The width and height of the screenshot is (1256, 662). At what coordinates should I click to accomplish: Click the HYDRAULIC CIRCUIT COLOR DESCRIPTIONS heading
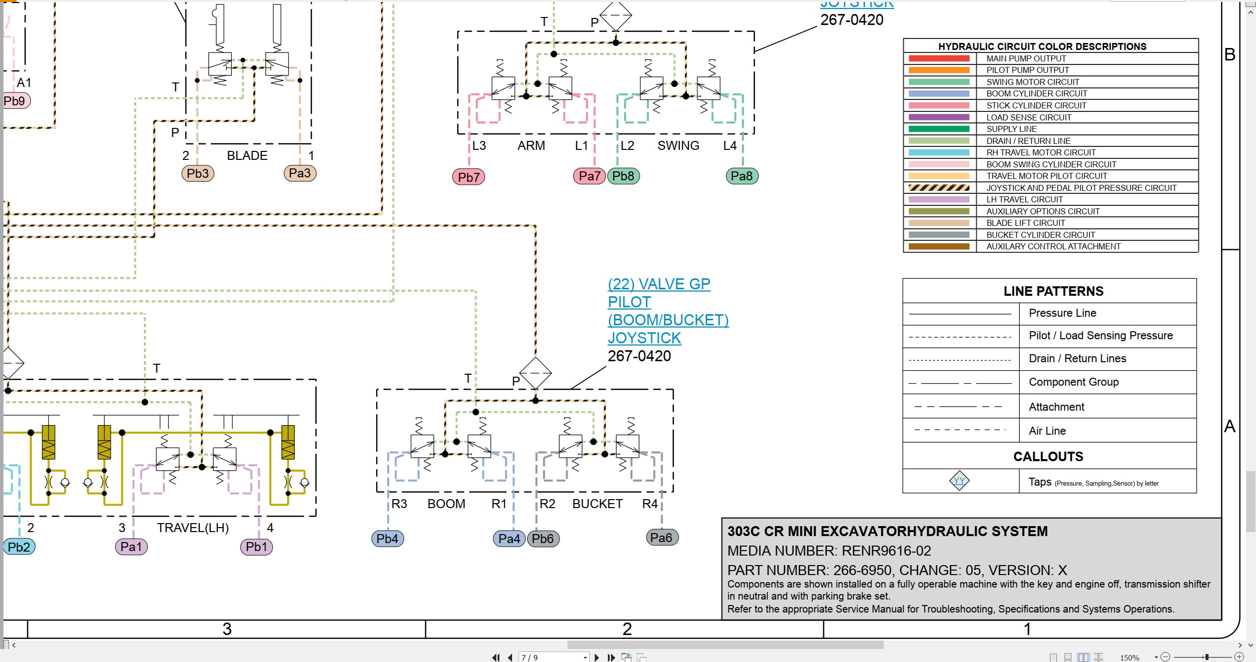[x=1042, y=46]
